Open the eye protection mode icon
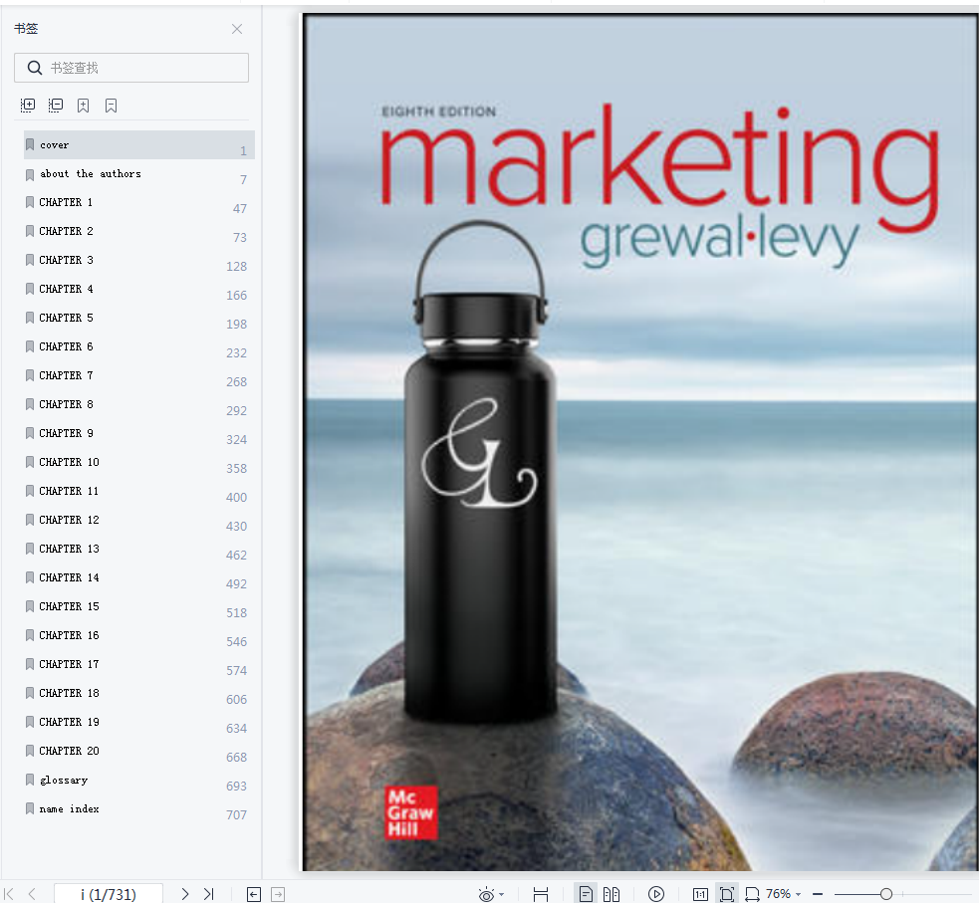This screenshot has height=903, width=979. tap(486, 894)
